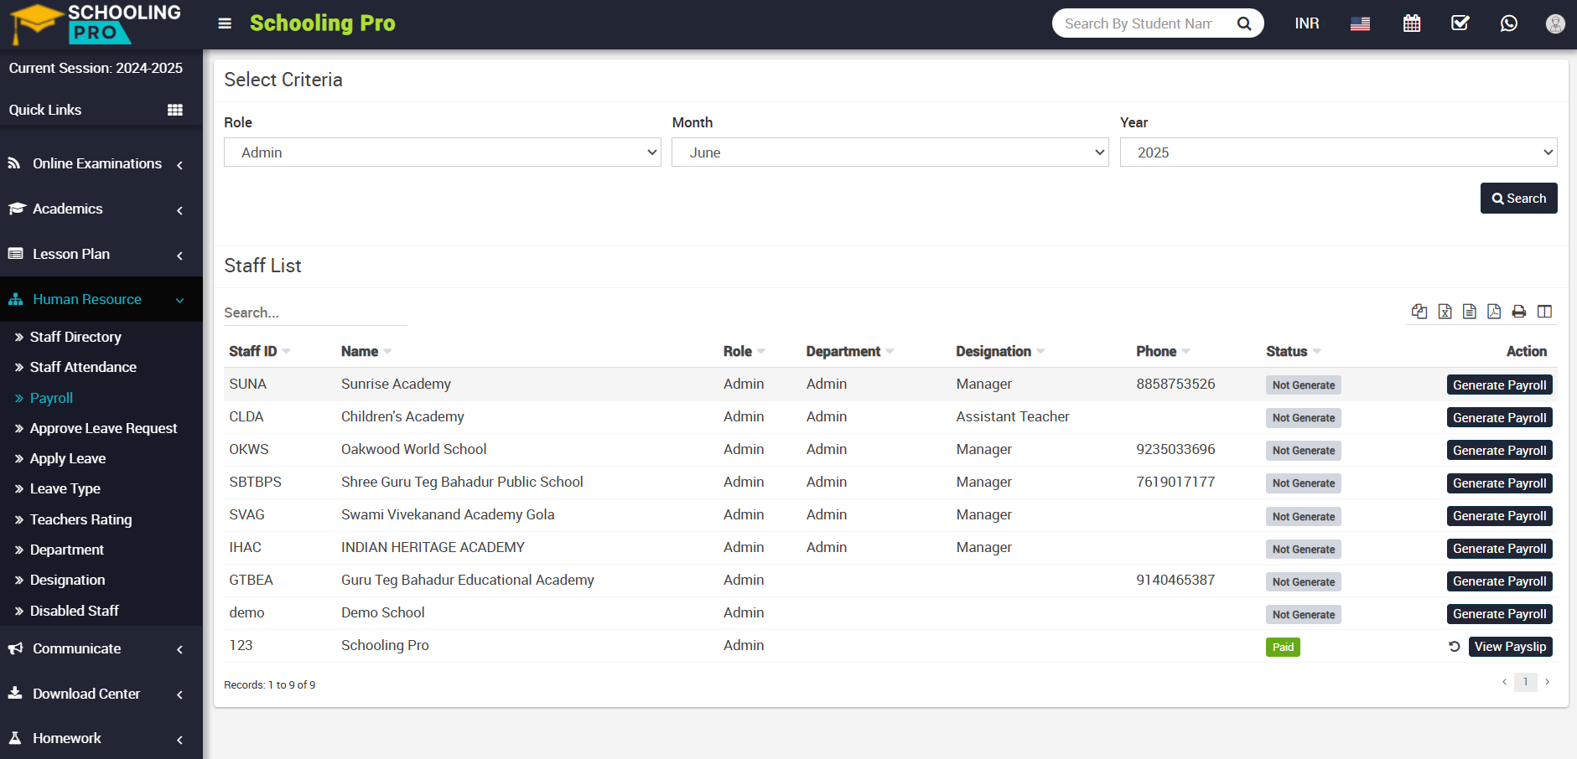1577x759 pixels.
Task: Click the previous page arrow
Action: click(1504, 682)
